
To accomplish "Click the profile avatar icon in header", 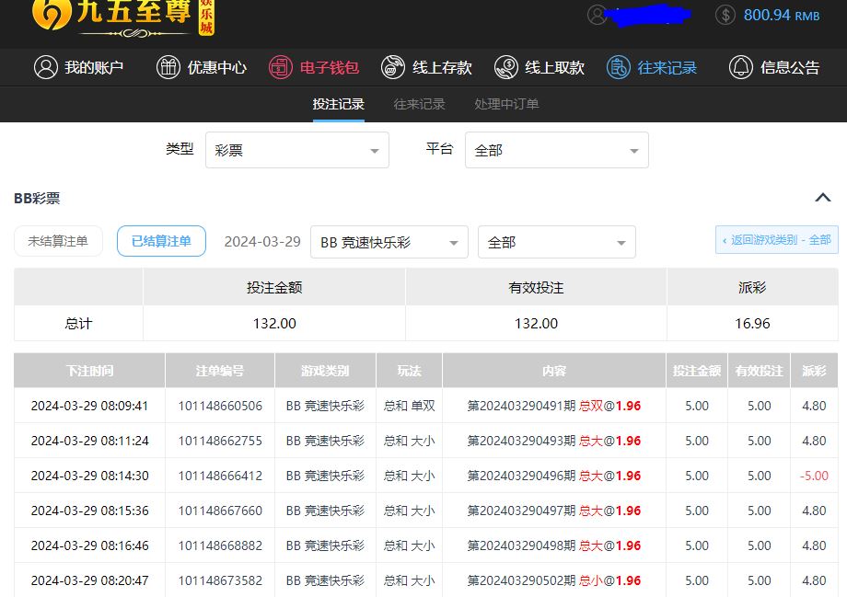I will [597, 15].
